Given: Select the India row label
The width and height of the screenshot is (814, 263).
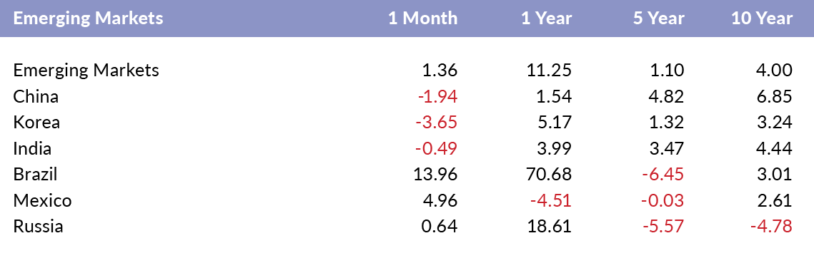Looking at the screenshot, I should (32, 148).
